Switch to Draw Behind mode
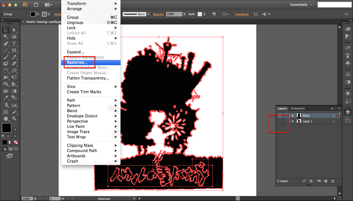Viewport: 353px width, 201px height. (10, 149)
